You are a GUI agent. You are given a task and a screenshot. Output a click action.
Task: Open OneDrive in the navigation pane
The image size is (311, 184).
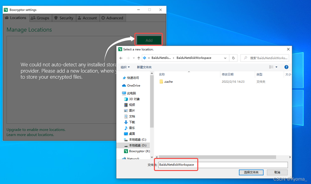point(133,86)
